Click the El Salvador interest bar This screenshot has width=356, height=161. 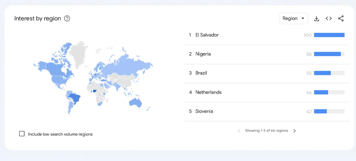(329, 35)
